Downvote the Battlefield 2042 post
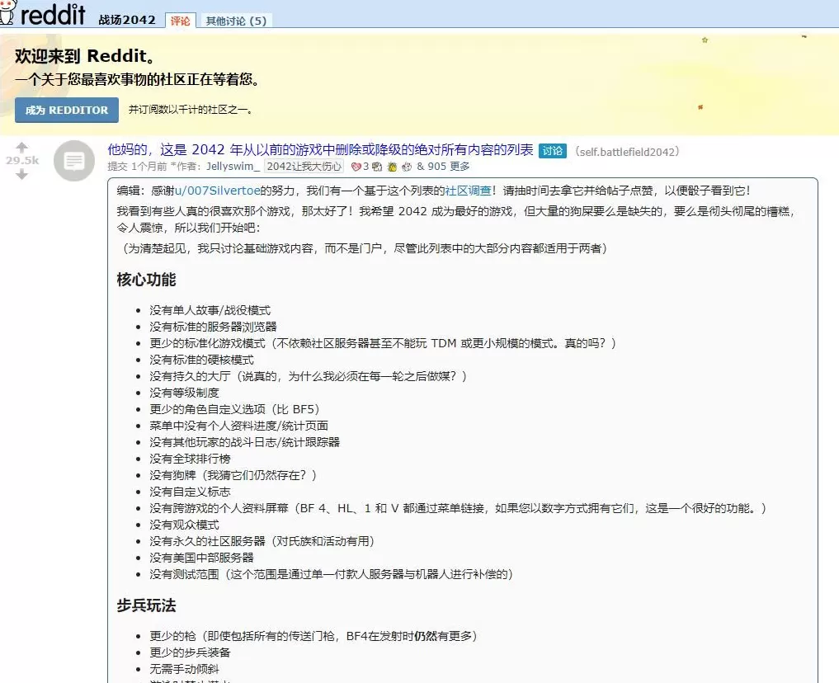This screenshot has height=683, width=839. click(x=22, y=174)
